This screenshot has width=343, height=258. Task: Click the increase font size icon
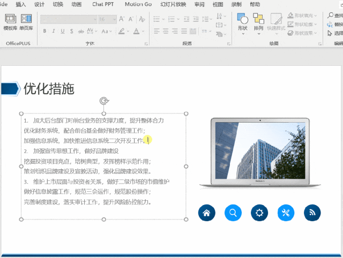122,19
